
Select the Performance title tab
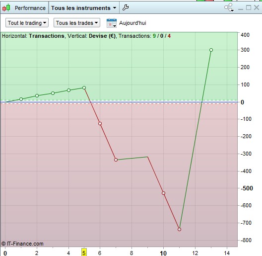click(30, 8)
